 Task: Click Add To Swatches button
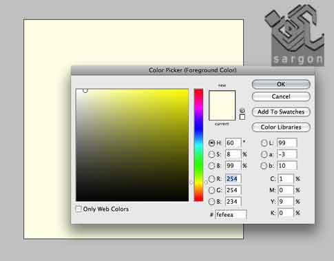[x=281, y=112]
